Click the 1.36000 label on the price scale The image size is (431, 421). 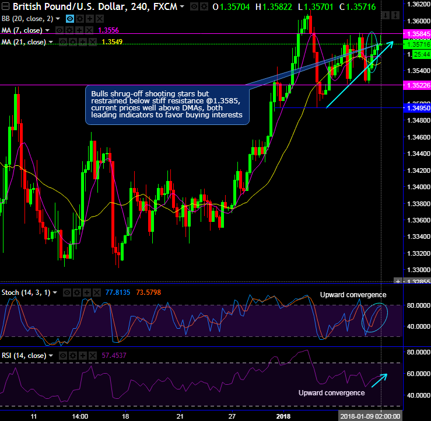click(x=418, y=21)
